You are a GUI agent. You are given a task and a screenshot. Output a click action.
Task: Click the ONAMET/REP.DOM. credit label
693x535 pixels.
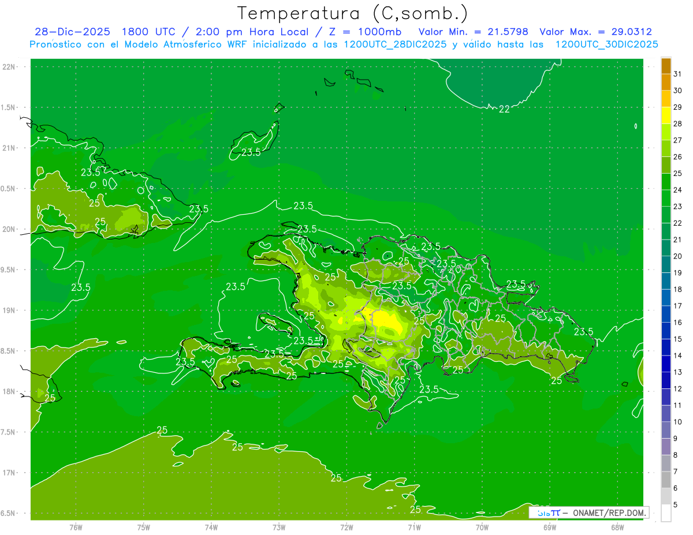coord(610,512)
